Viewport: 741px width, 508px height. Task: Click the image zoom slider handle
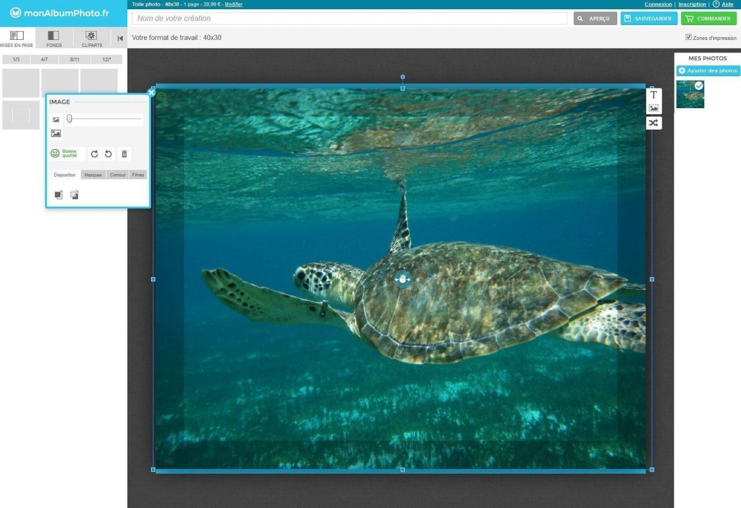click(x=69, y=119)
